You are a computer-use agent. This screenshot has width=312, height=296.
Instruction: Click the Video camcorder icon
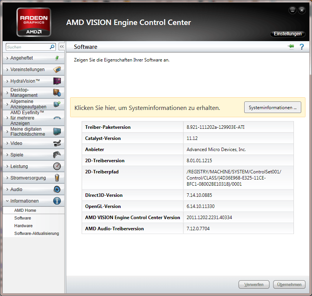(57, 143)
